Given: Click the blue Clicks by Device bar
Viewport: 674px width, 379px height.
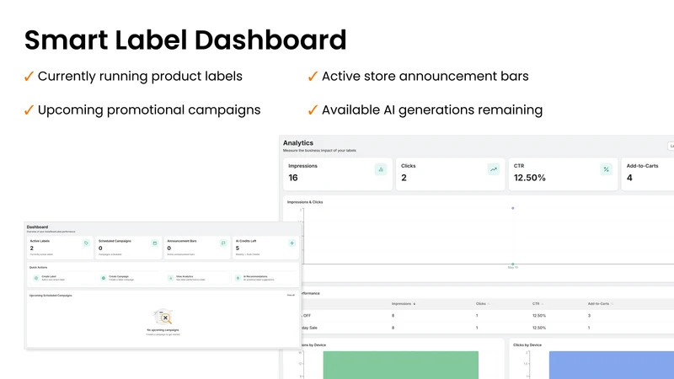Looking at the screenshot, I should [612, 365].
